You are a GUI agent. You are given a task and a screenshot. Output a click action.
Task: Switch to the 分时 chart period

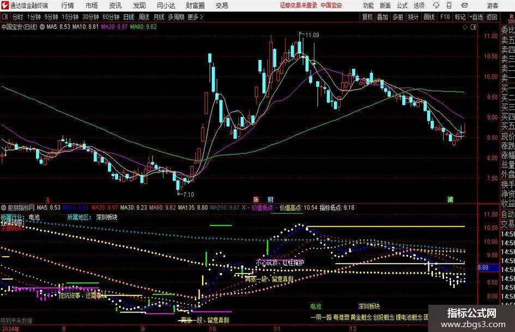pyautogui.click(x=18, y=17)
